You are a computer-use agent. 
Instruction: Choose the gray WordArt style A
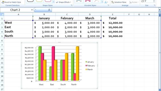point(97,1)
